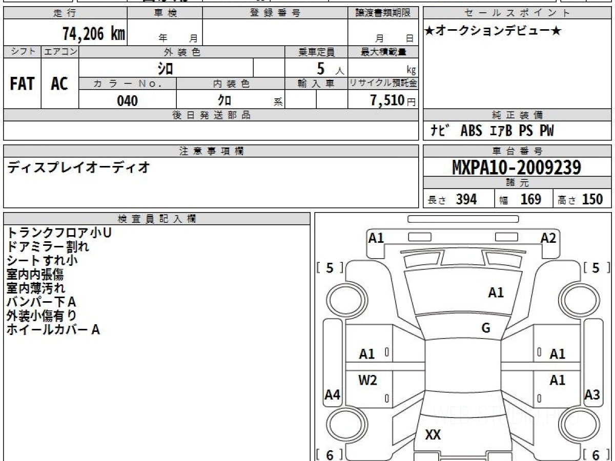Select the 後日発送部品 section header

click(211, 115)
